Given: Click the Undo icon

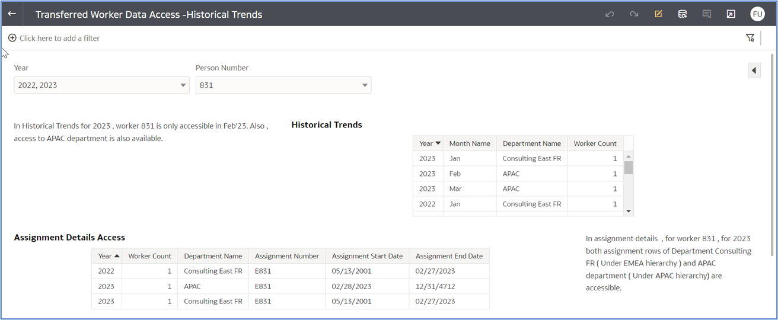Looking at the screenshot, I should point(610,14).
